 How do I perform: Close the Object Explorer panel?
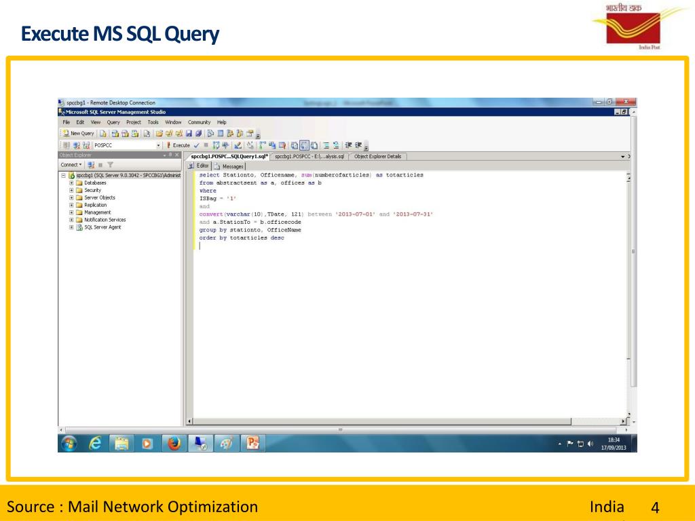tap(177, 155)
